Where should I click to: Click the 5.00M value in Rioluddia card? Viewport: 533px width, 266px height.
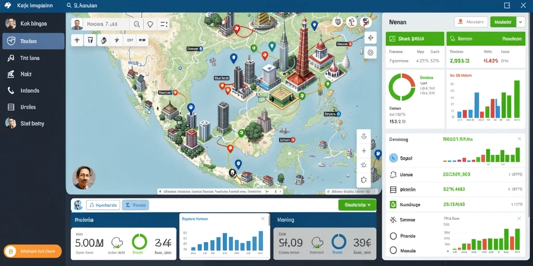(x=89, y=242)
